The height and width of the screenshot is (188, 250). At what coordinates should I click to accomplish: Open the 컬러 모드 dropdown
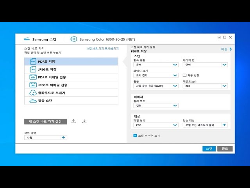(x=156, y=105)
